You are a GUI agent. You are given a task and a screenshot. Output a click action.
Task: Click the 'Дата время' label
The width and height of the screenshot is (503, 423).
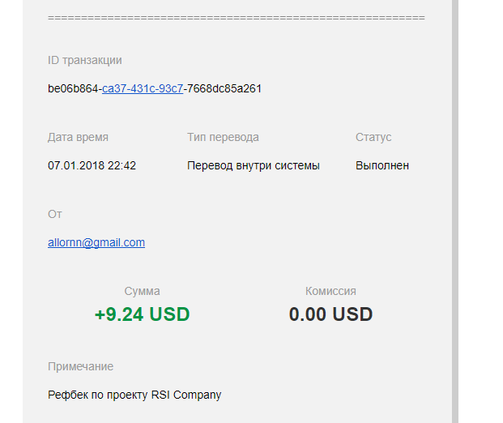point(78,138)
